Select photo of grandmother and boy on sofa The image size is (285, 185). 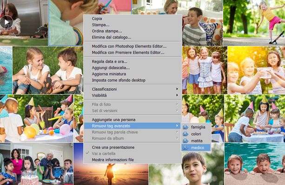(x=202, y=23)
